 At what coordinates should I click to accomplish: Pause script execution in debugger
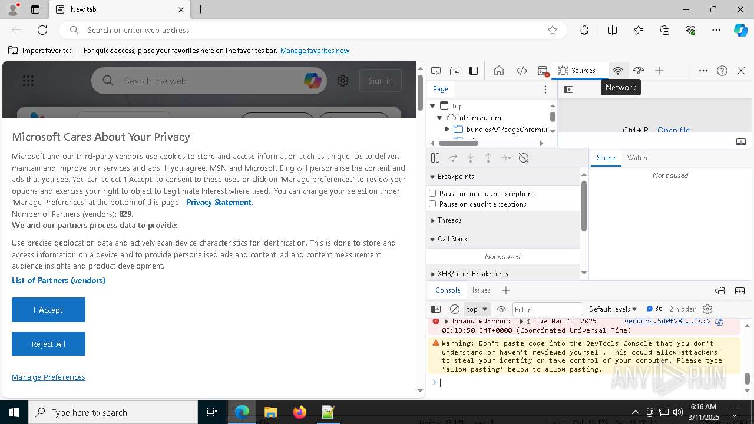[x=435, y=158]
